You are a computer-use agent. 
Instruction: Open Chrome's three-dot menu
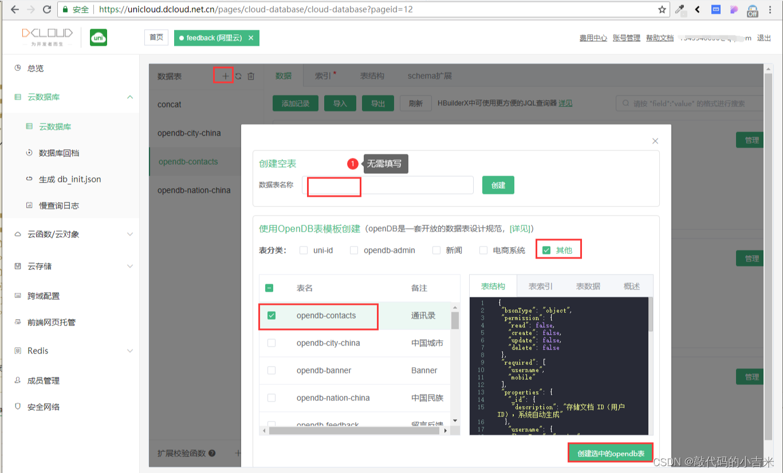[x=772, y=9]
